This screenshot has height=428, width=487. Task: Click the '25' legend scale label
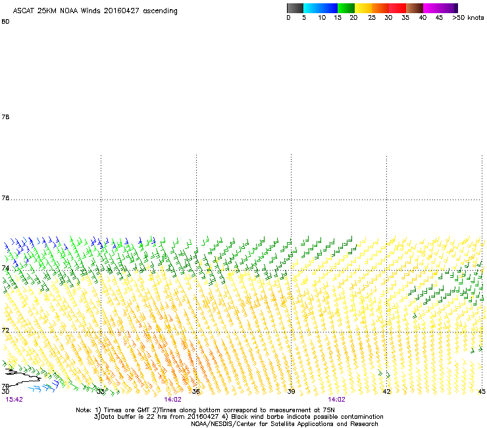372,18
